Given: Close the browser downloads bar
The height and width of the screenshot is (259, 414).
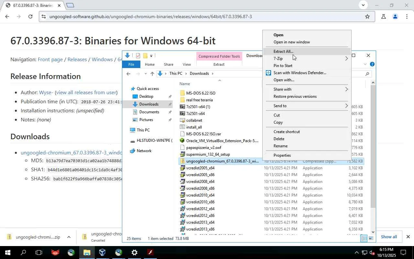Looking at the screenshot, I should [x=408, y=237].
